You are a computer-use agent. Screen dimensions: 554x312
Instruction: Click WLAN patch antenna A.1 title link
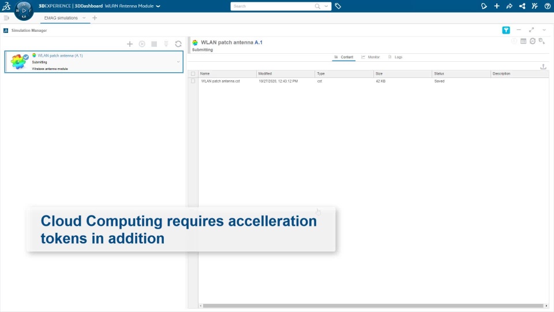[231, 42]
